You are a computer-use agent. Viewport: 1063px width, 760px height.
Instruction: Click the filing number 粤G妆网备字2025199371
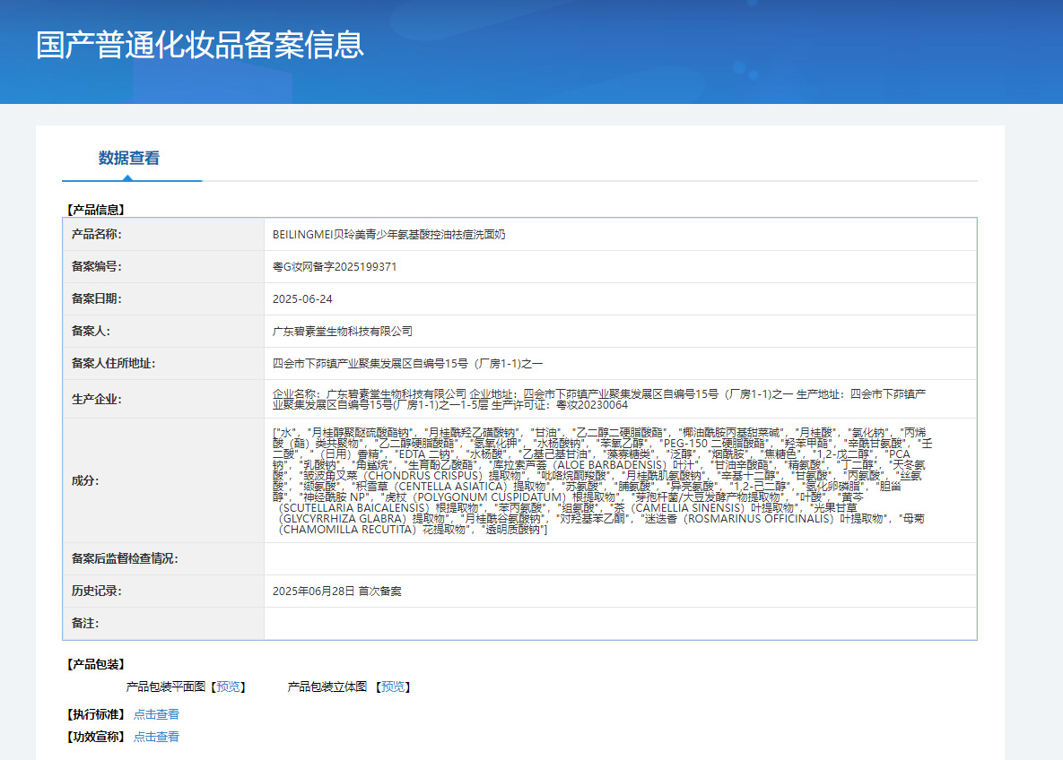pos(335,267)
